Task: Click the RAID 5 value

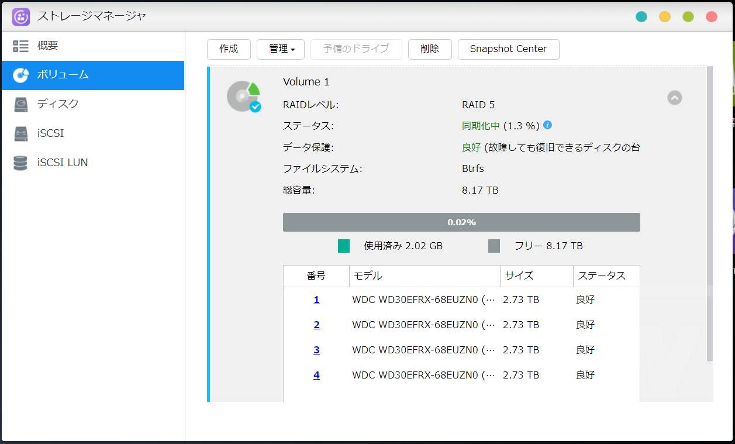Action: (478, 105)
